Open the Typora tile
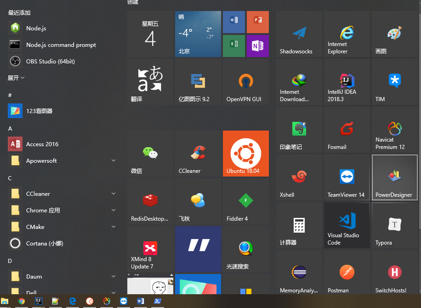 pyautogui.click(x=395, y=225)
